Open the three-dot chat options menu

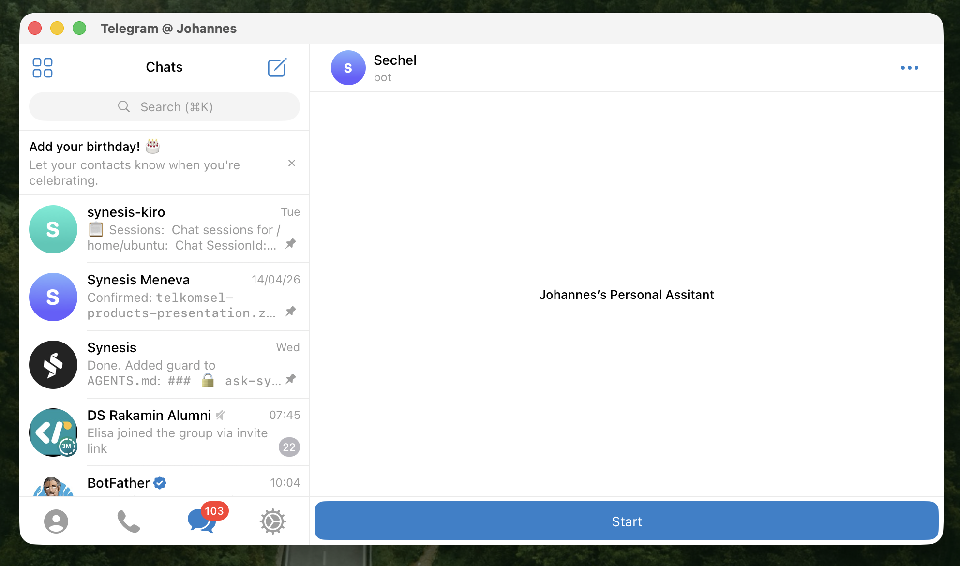(909, 68)
